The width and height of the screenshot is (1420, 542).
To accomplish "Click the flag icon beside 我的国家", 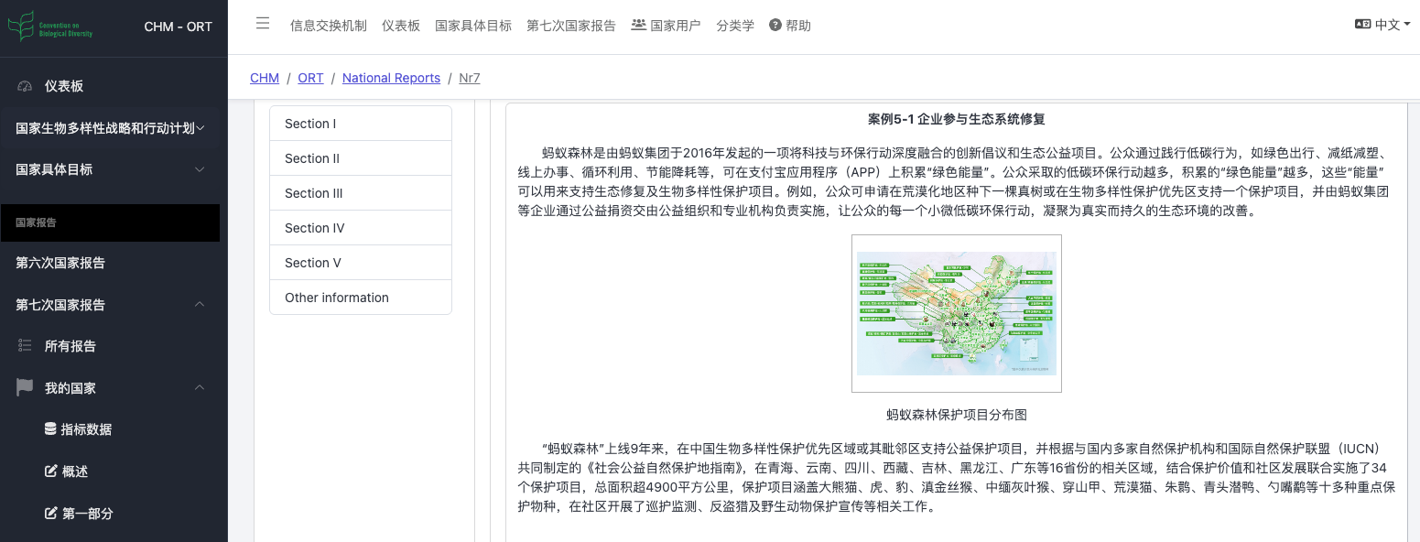I will (26, 388).
